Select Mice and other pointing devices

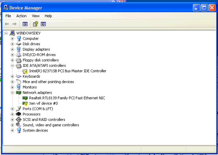pos(48,82)
